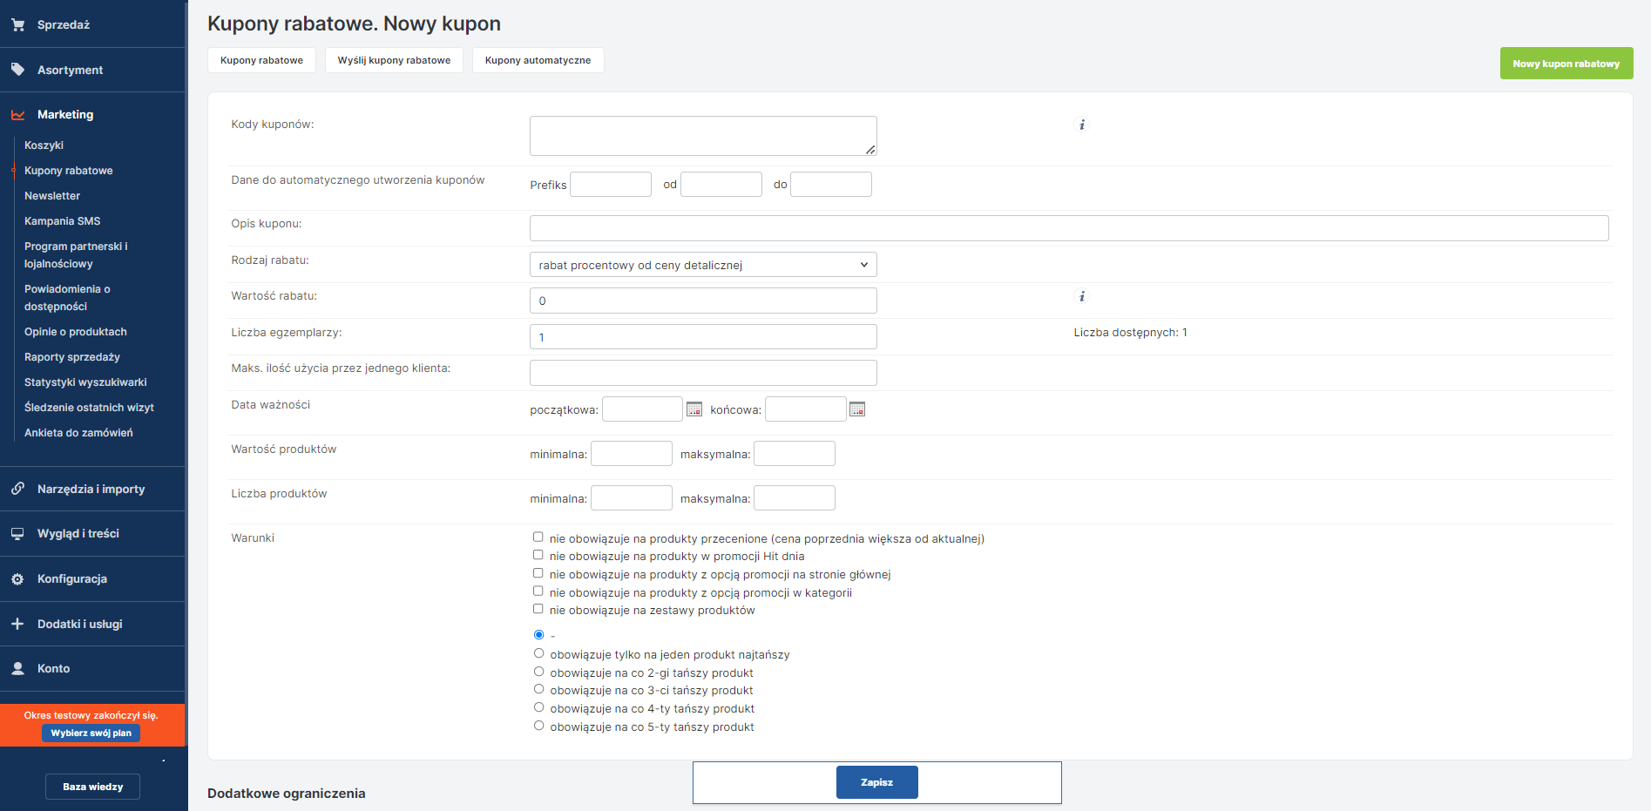Click the Nowy kupon rabatowy button
Viewport: 1651px width, 811px height.
[1566, 64]
